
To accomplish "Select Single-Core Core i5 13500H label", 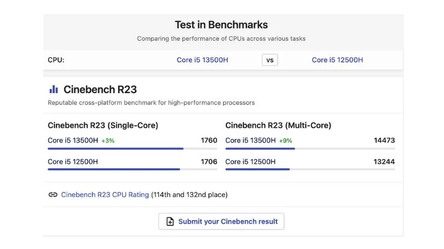I will [73, 141].
